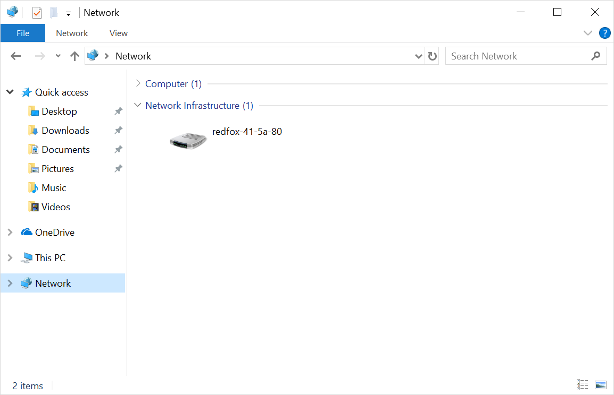
Task: Go back using the Back arrow
Action: (x=15, y=56)
